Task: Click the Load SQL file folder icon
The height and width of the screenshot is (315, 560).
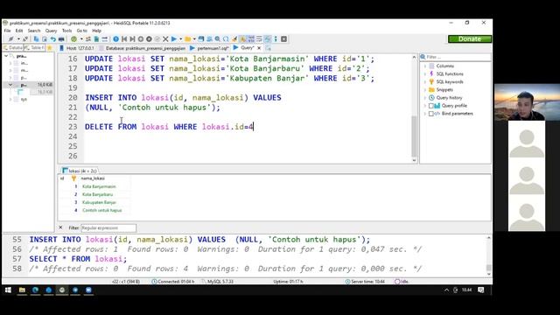Action: [x=187, y=38]
